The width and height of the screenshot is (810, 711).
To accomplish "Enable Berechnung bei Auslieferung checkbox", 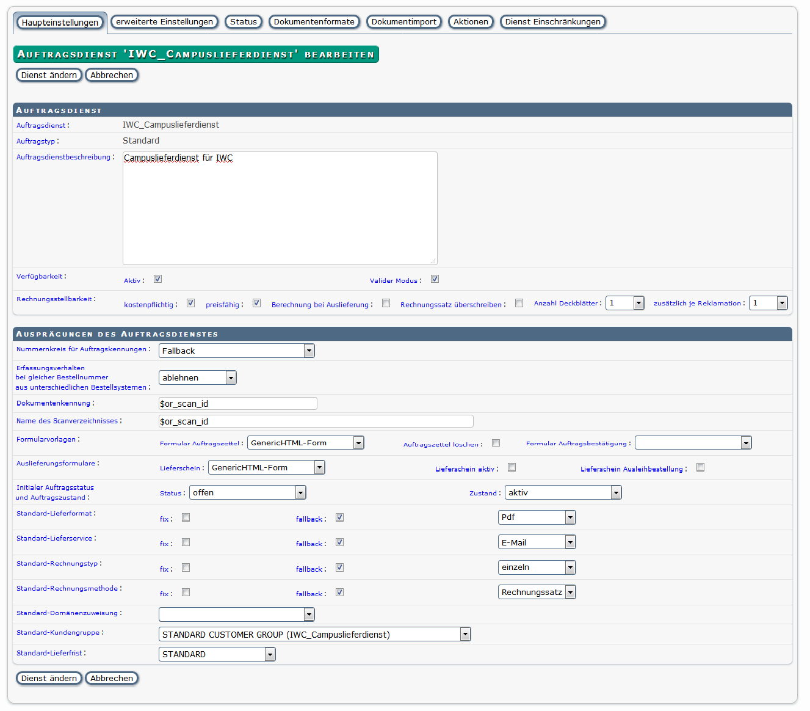I will coord(386,303).
